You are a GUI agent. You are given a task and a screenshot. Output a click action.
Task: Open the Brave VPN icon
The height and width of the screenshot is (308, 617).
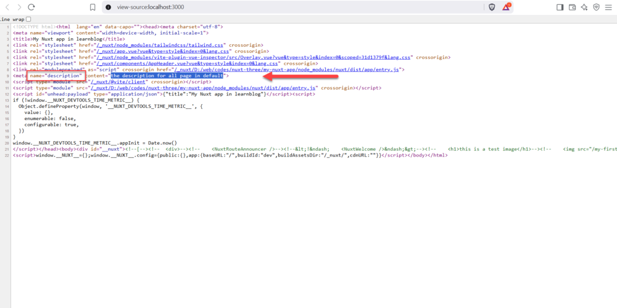[x=597, y=7]
